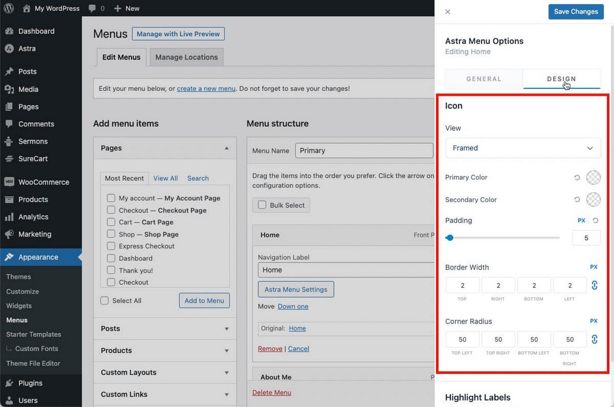Viewport: 614px width, 407px height.
Task: Select the Design tab
Action: click(562, 79)
